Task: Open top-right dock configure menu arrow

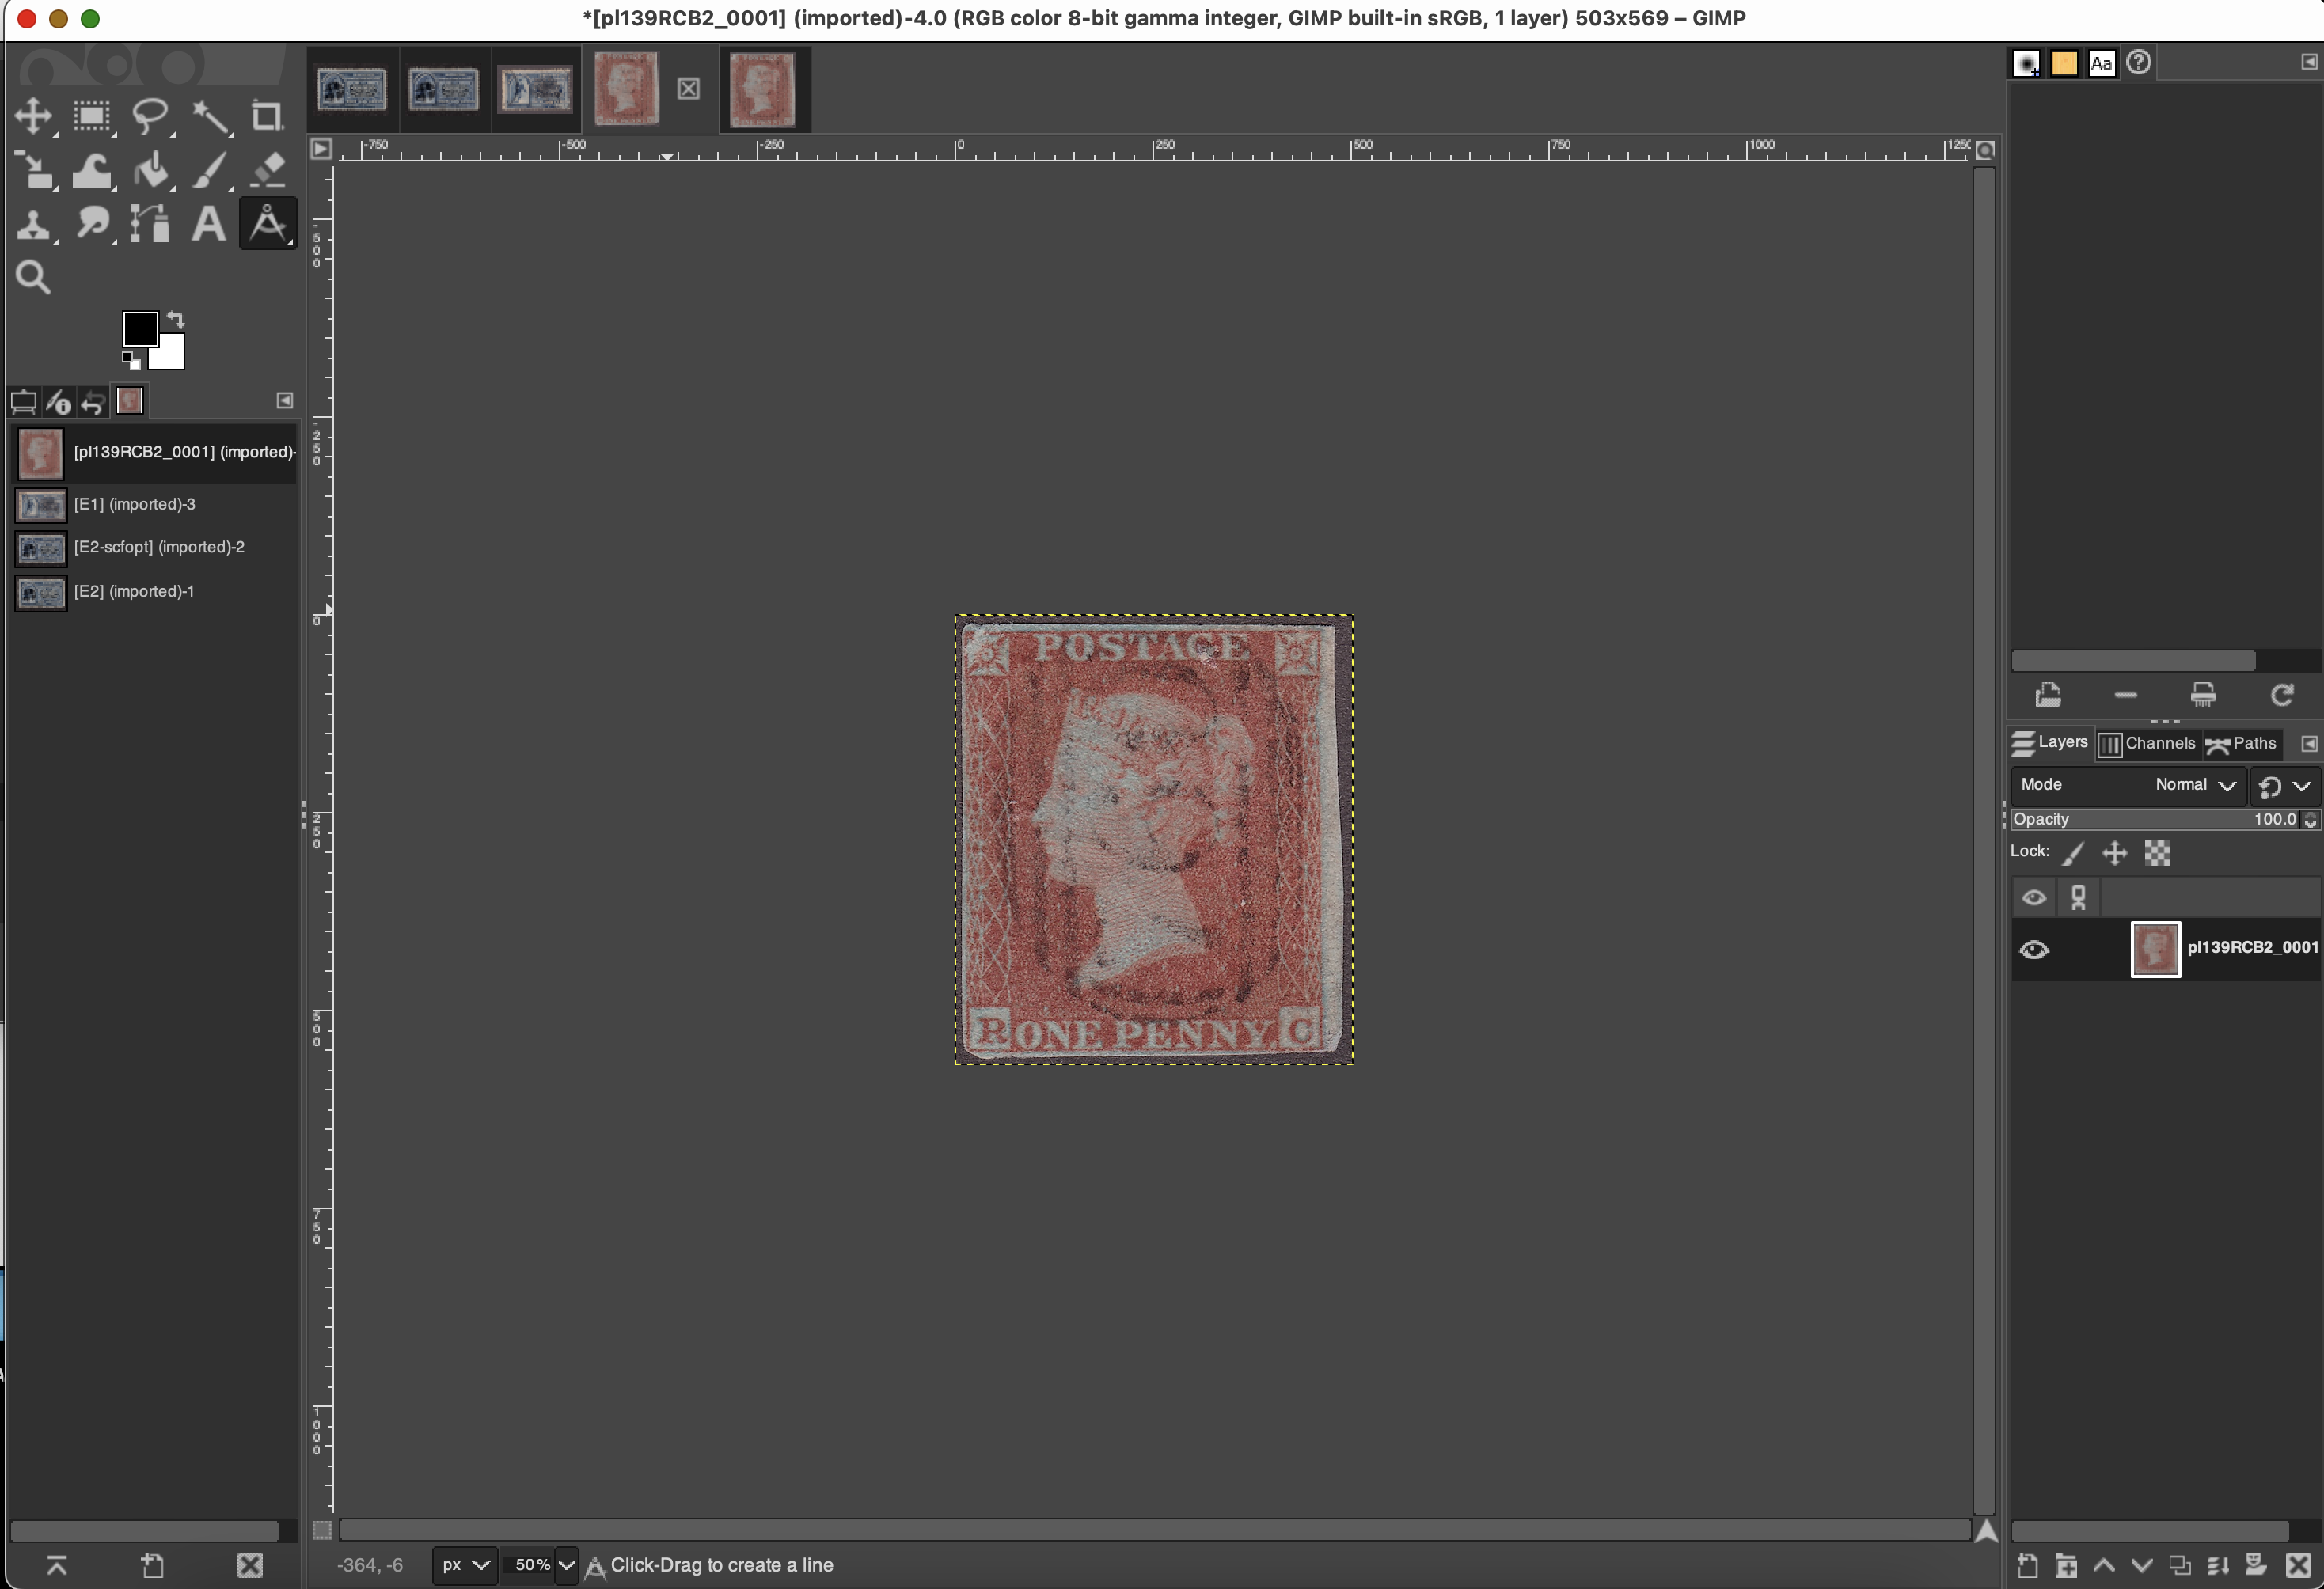Action: point(2309,62)
